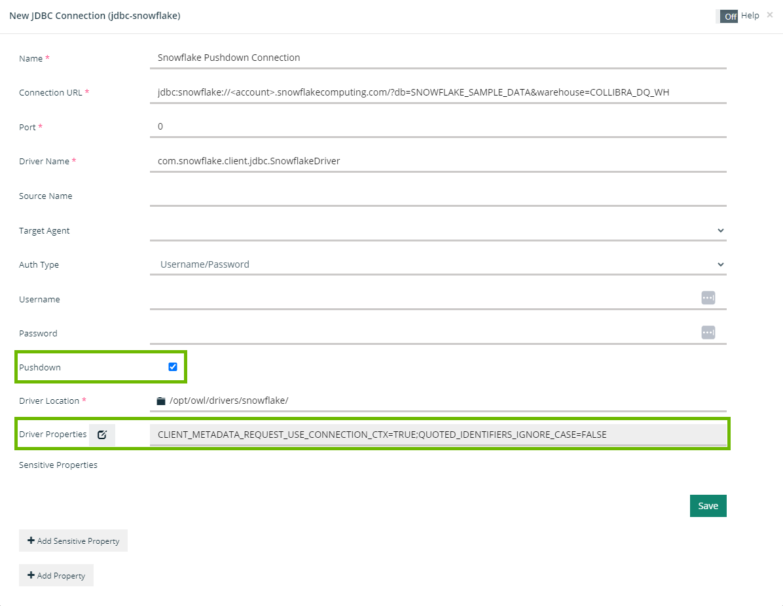The image size is (783, 606).
Task: Click the Driver Properties value field
Action: point(438,435)
